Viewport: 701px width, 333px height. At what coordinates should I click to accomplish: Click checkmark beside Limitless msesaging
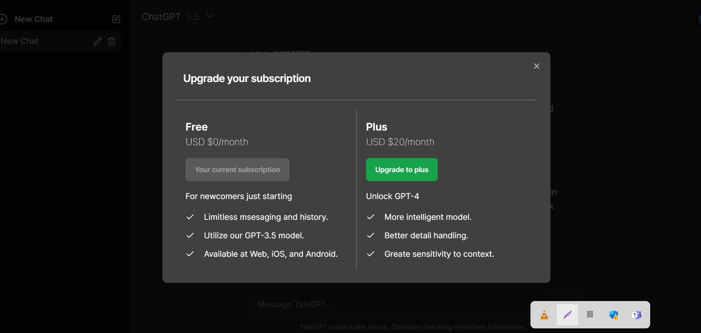(x=190, y=217)
